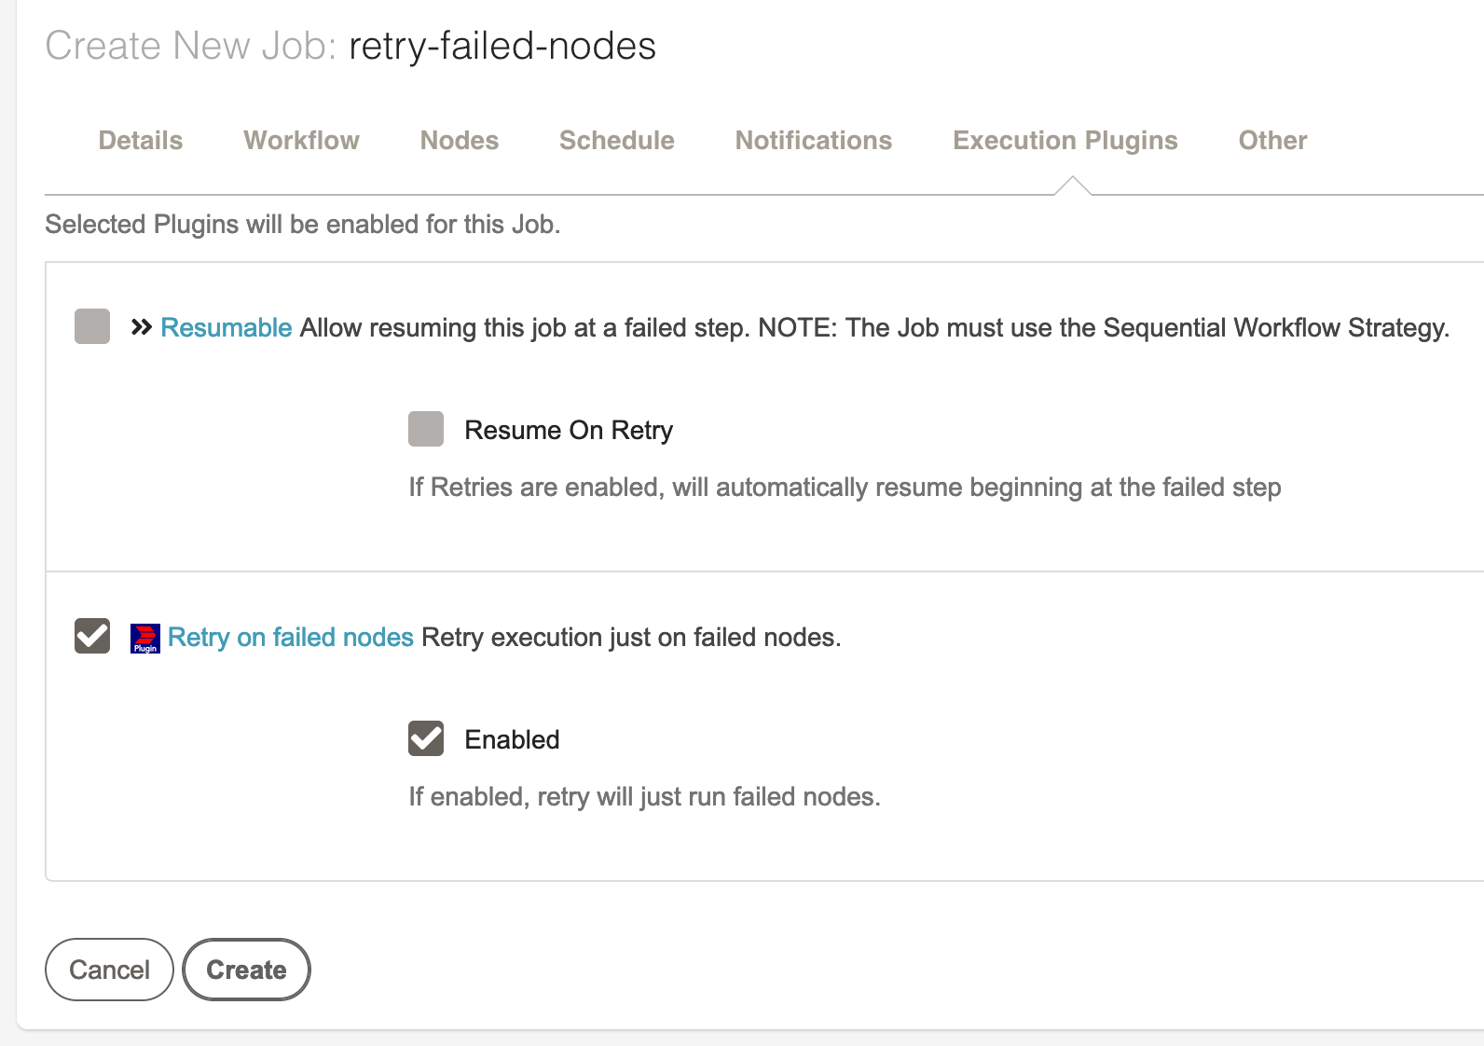Screen dimensions: 1484x1046
Task: Open the Notifications tab
Action: (814, 140)
